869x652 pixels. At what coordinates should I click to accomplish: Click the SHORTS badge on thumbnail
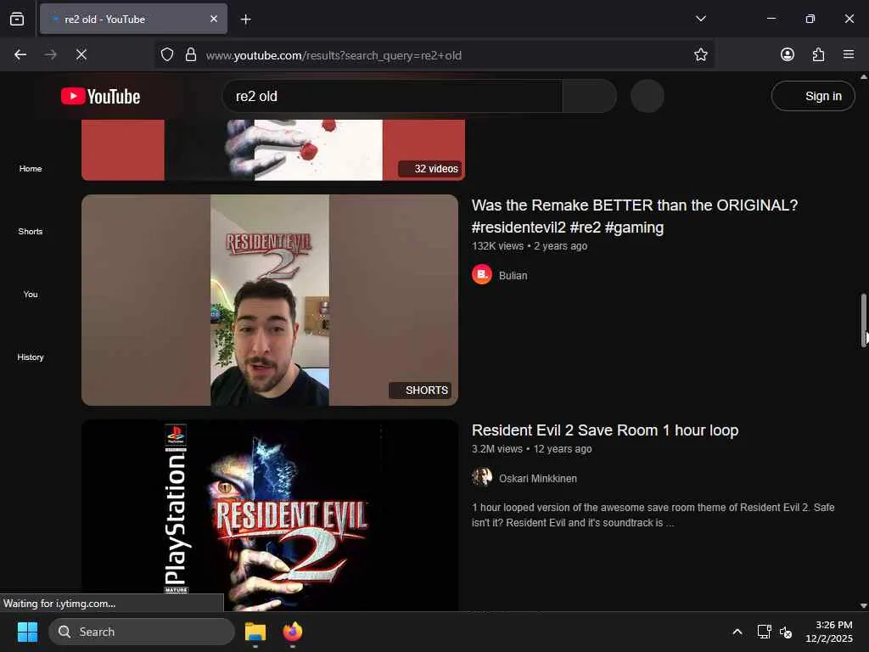pos(420,391)
